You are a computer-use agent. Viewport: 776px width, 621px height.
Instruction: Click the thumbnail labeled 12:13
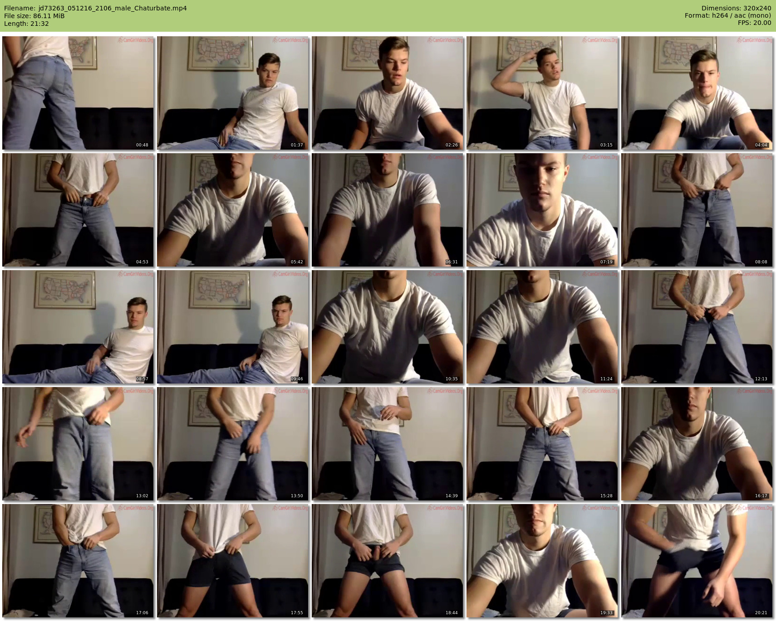(697, 327)
